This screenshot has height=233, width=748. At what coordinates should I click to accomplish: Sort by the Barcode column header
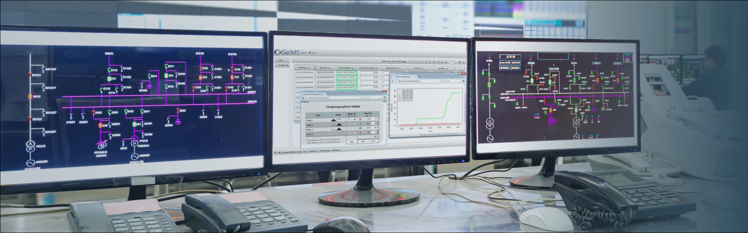(325, 68)
